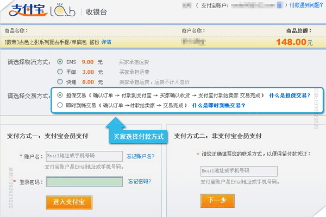Click the EMS price 9.00

click(87, 62)
